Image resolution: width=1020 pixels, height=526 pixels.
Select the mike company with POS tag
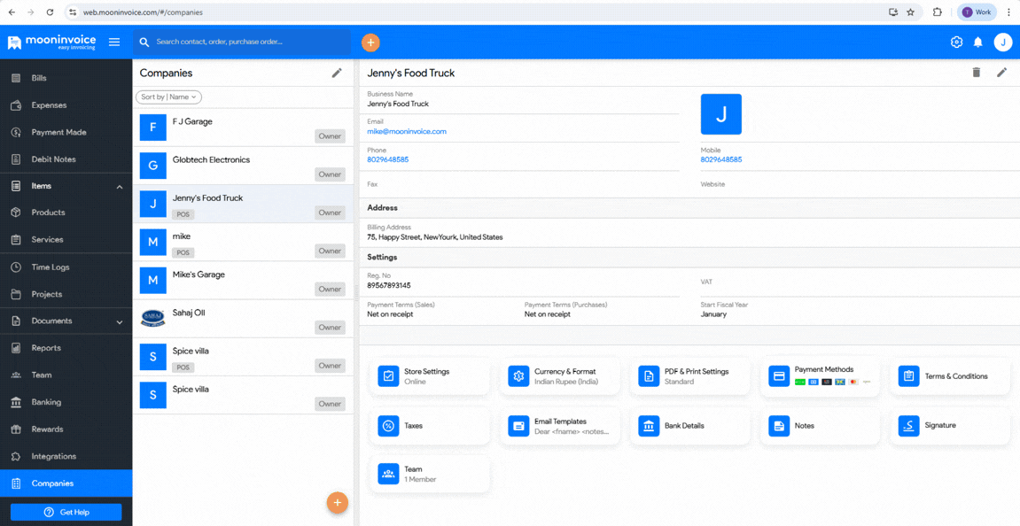coord(244,243)
